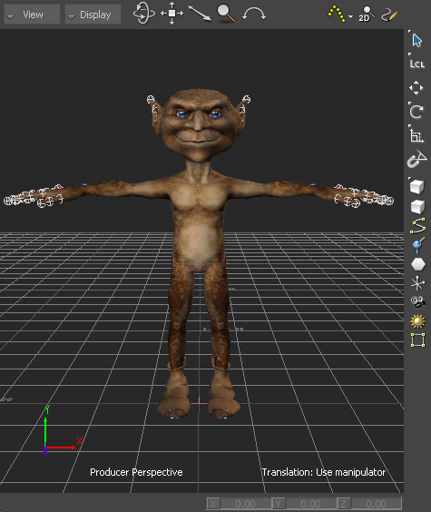This screenshot has height=512, width=431.
Task: Activate the Select arrow tool
Action: (416, 40)
